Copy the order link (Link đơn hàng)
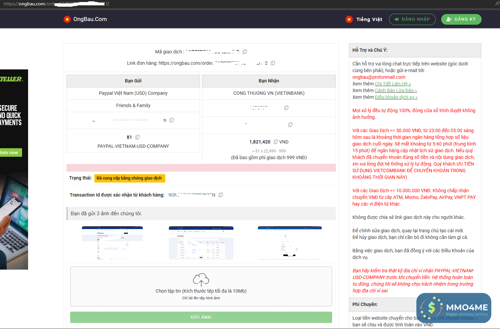Screen dimensions: 500x329 [273, 63]
